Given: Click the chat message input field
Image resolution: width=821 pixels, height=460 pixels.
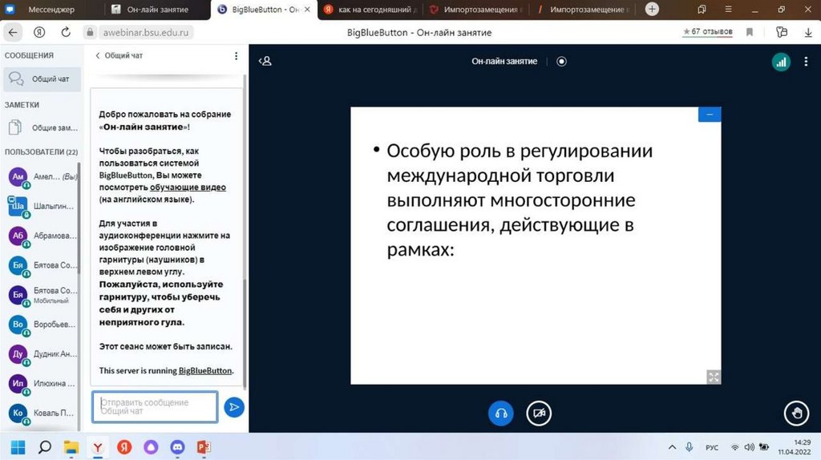Looking at the screenshot, I should 155,407.
